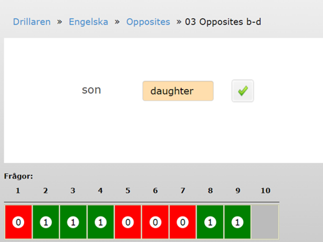The image size is (323, 242).
Task: Go to the Engelska breadcrumb link
Action: [x=88, y=22]
